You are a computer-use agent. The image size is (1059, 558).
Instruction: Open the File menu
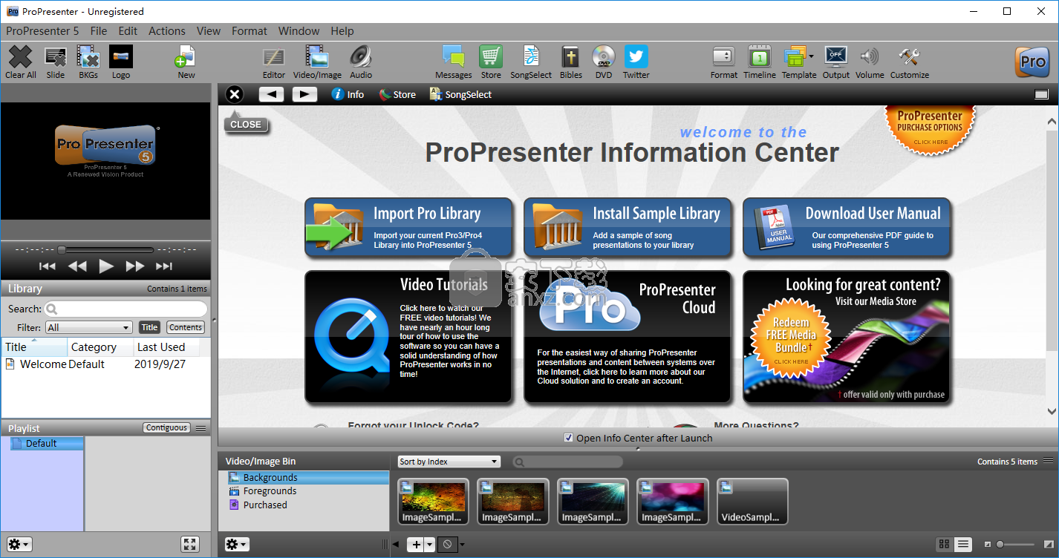point(99,31)
